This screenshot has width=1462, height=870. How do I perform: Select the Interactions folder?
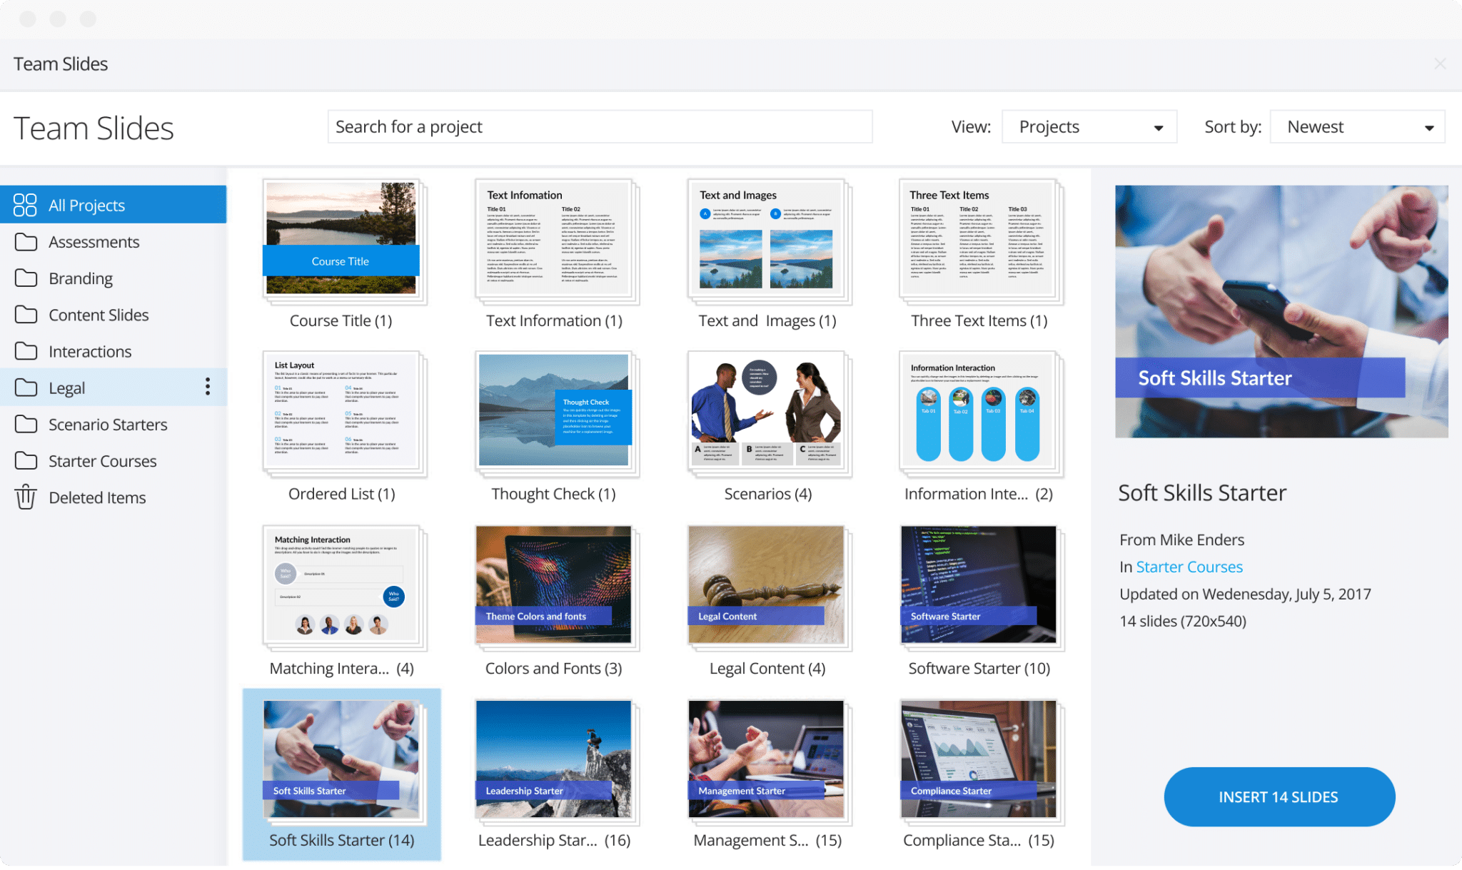coord(90,351)
